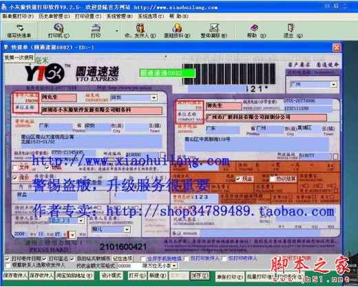Screen dimensions: 358x287
Task: Click the 新建 button
Action: [x=158, y=275]
